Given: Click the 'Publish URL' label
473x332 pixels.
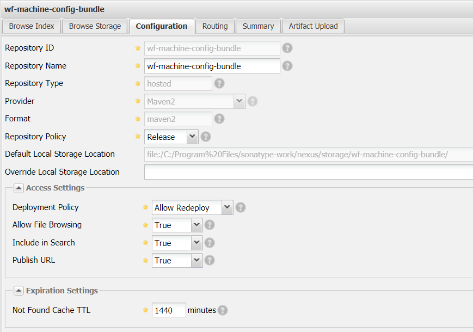Looking at the screenshot, I should click(34, 260).
